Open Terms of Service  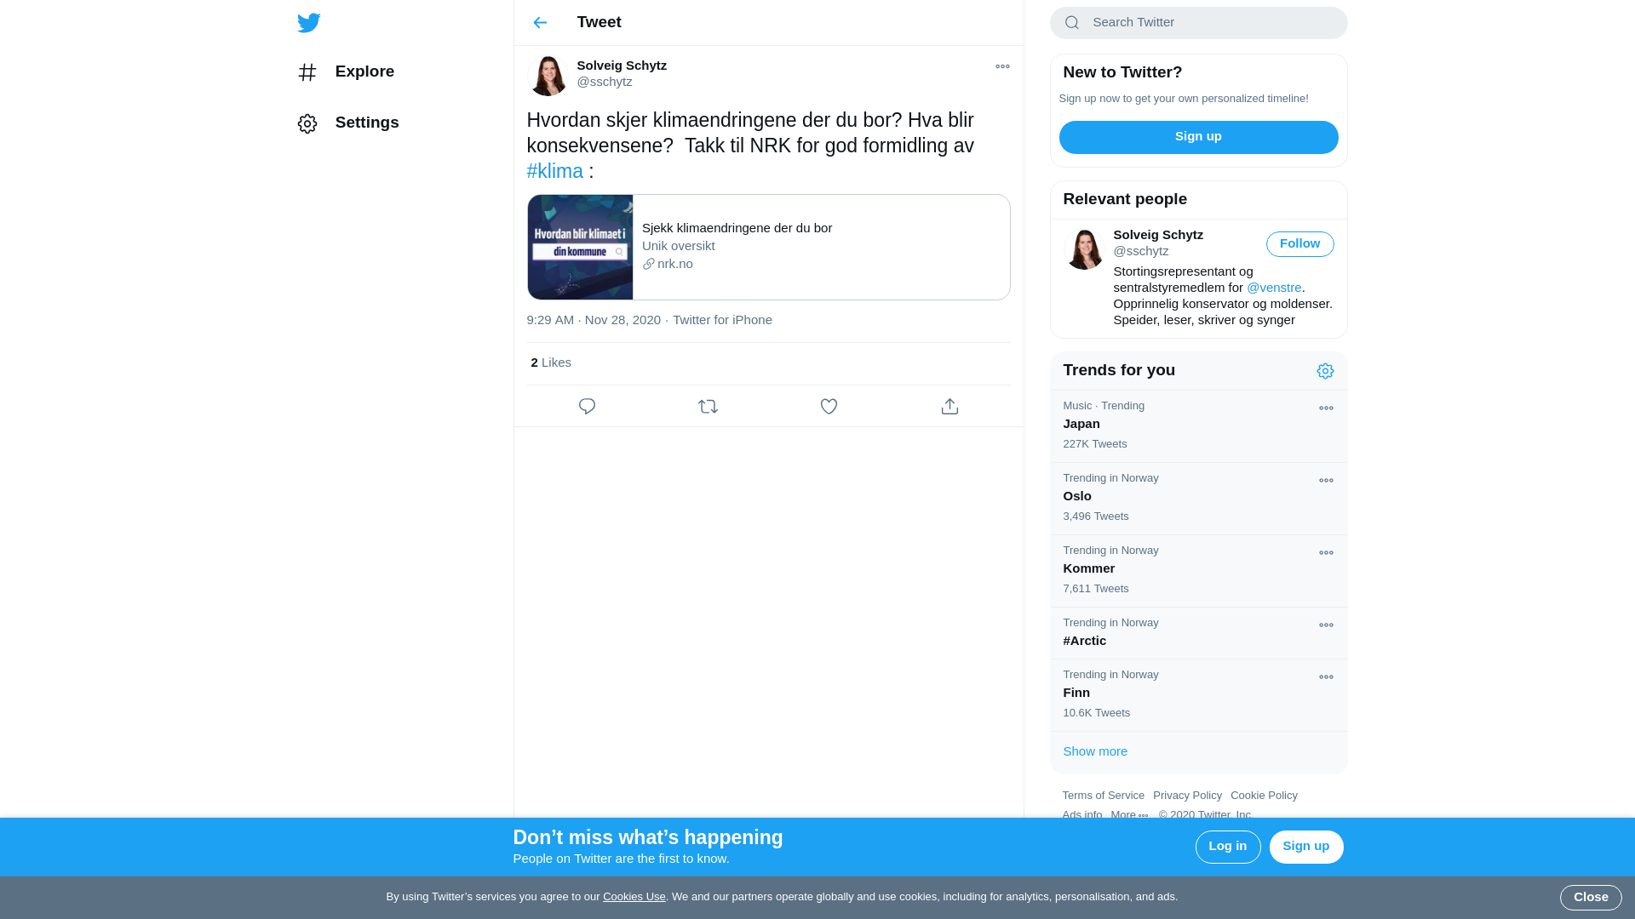pyautogui.click(x=1103, y=796)
